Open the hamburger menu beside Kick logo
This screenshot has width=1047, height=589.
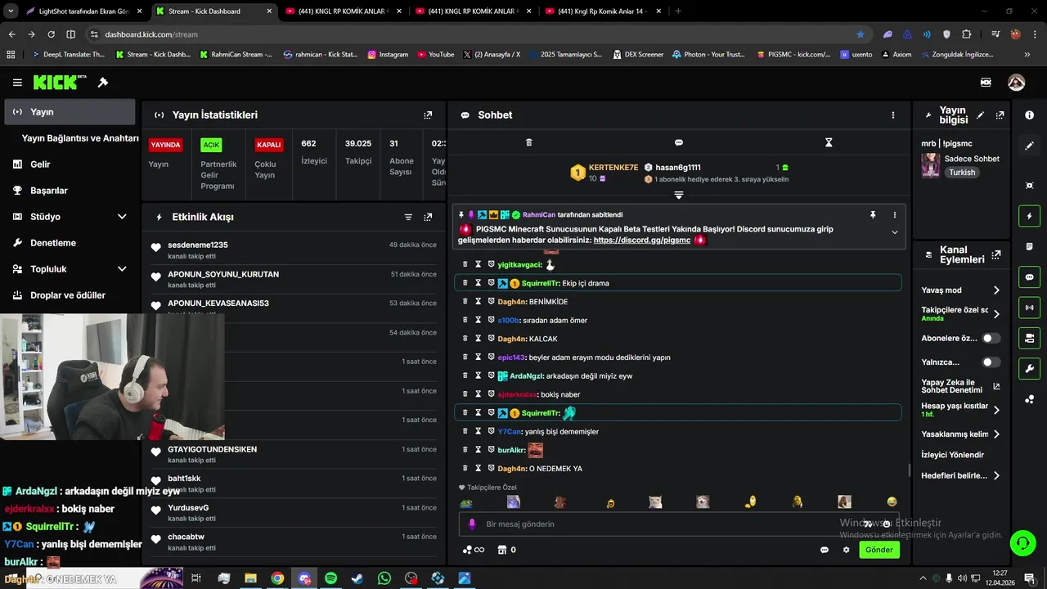[x=17, y=83]
